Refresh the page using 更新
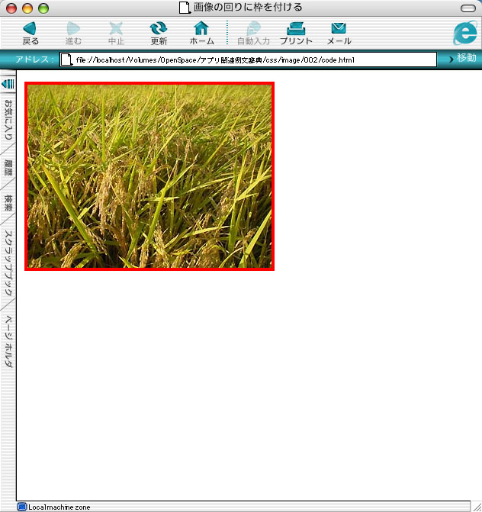Viewport: 482px width, 512px height. click(x=159, y=33)
